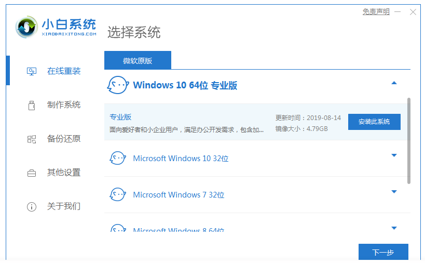
Task: Click the system list vertical scrollbar
Action: 409,140
